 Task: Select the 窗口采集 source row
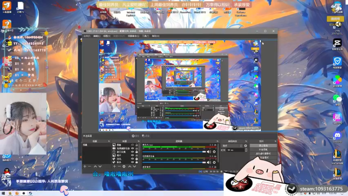pyautogui.click(x=125, y=152)
